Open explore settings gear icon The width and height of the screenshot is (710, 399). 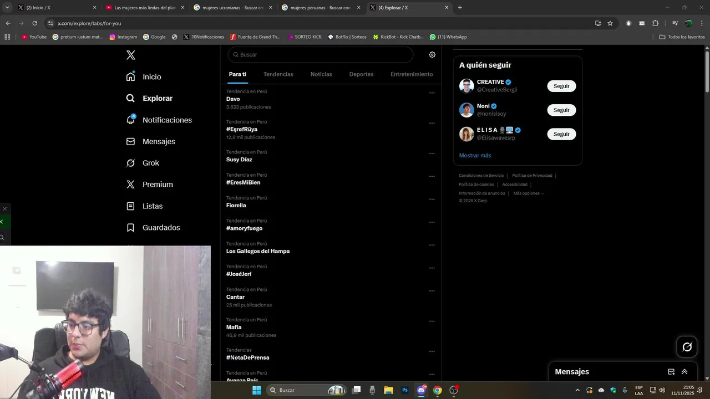pos(432,55)
